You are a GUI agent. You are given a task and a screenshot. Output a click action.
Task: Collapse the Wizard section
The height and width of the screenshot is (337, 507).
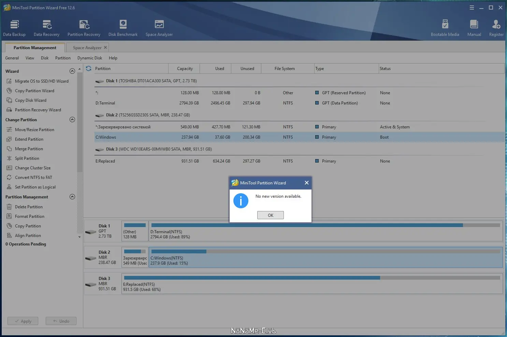pyautogui.click(x=72, y=71)
